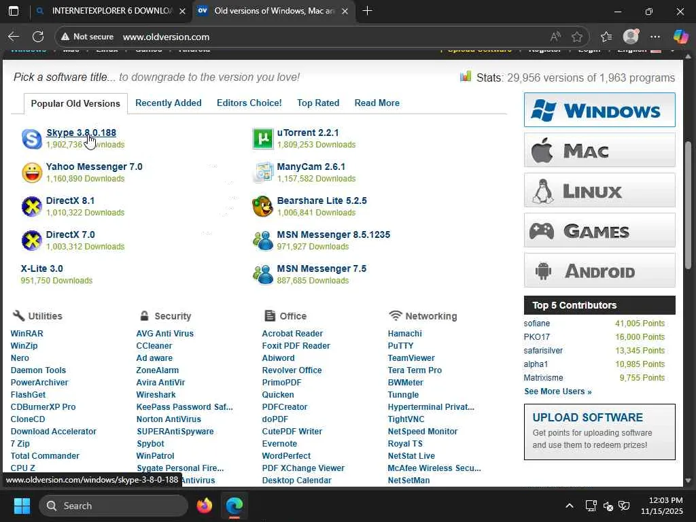Image resolution: width=696 pixels, height=522 pixels.
Task: Click the Upload Software box
Action: tap(599, 432)
